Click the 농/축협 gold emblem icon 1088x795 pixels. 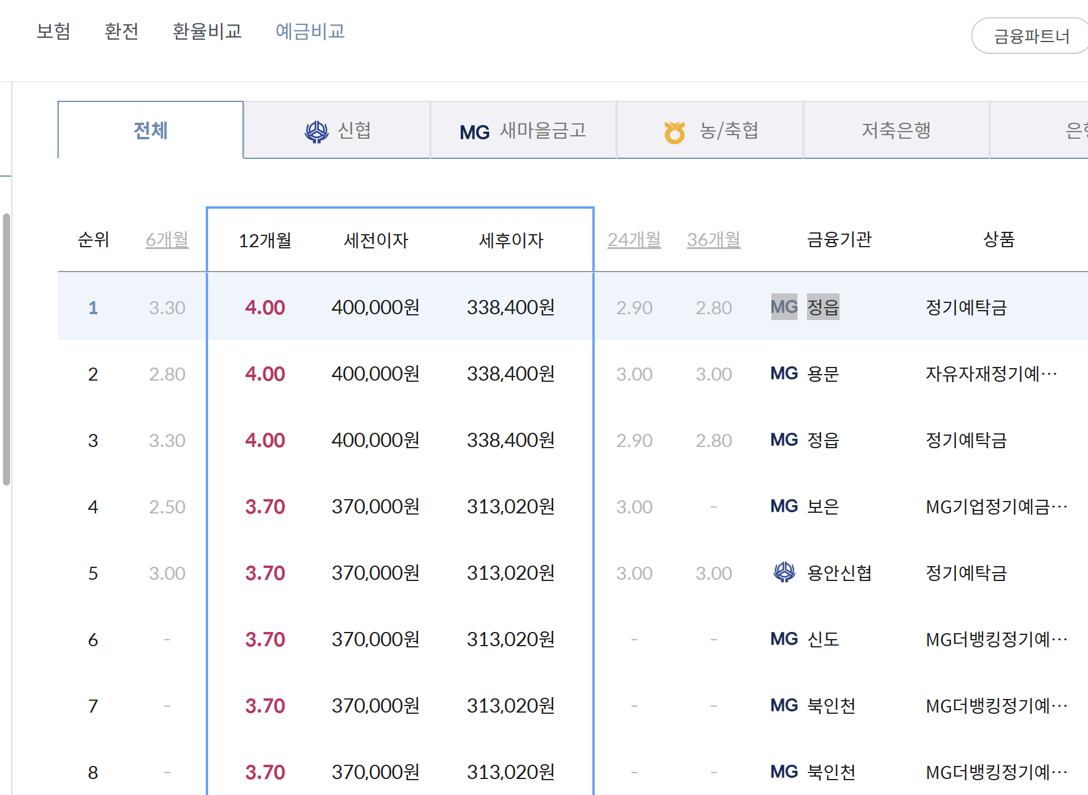[675, 132]
